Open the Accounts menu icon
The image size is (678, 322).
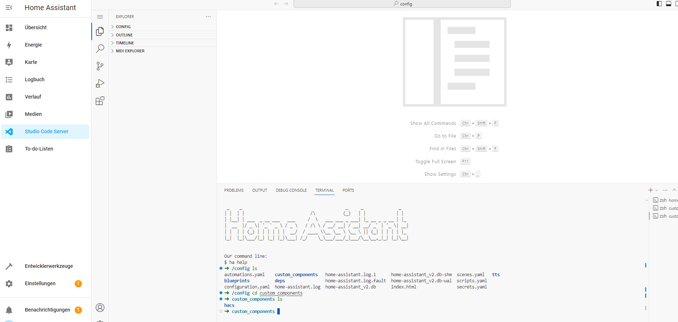(x=100, y=308)
